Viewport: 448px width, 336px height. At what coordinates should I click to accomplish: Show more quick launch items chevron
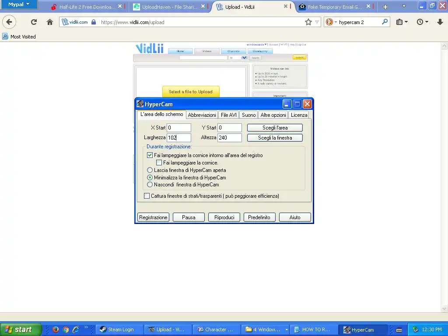(x=86, y=327)
